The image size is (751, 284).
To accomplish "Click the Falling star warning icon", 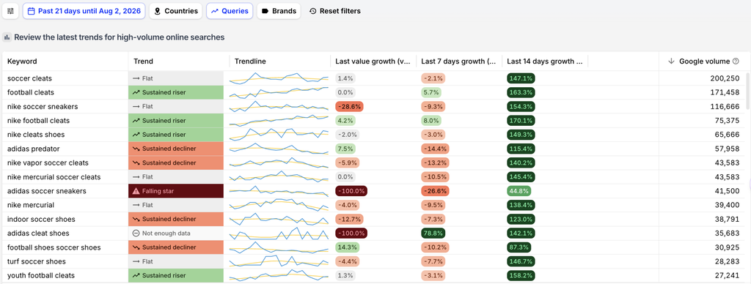I will (x=136, y=191).
